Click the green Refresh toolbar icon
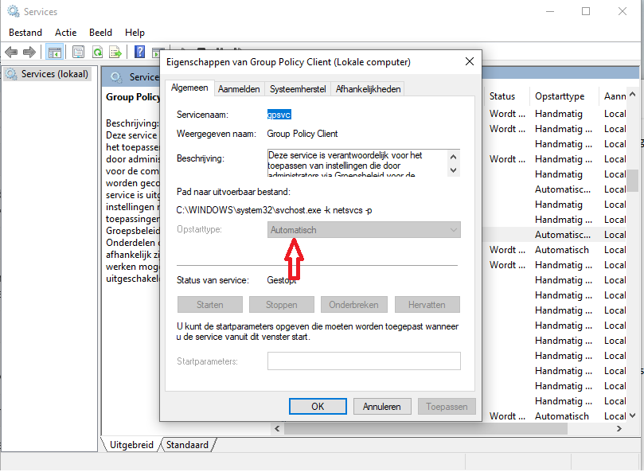Screen dimensions: 644x472 pos(97,52)
